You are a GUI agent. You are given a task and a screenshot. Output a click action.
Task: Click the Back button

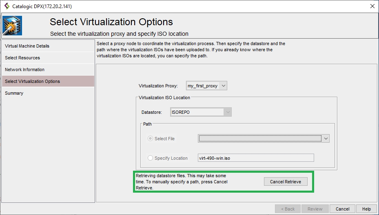pyautogui.click(x=288, y=209)
